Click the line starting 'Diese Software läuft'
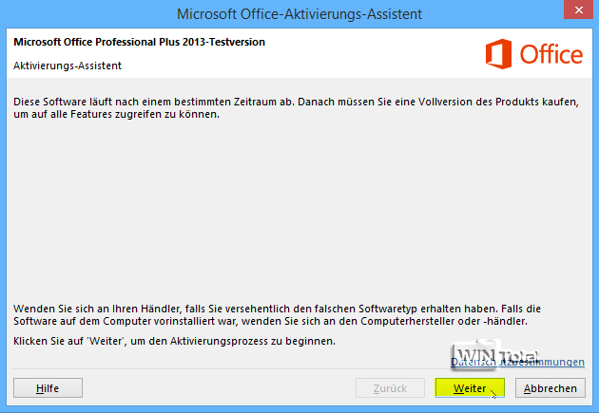The width and height of the screenshot is (599, 413). tap(285, 101)
